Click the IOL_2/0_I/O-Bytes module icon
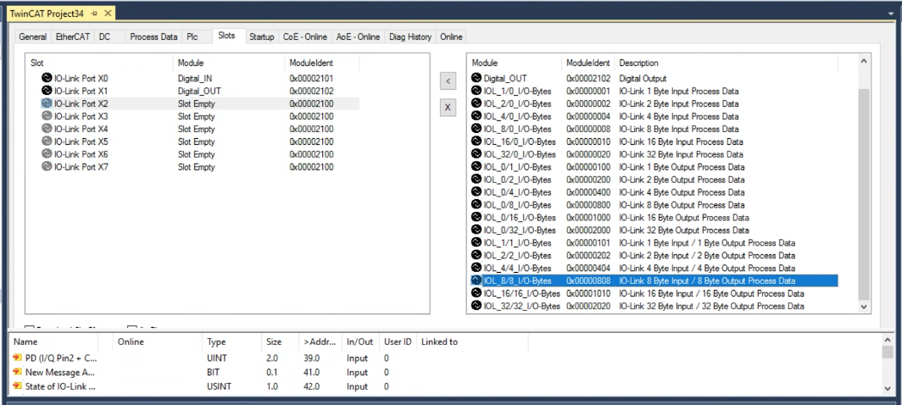Image resolution: width=902 pixels, height=405 pixels. tap(476, 103)
